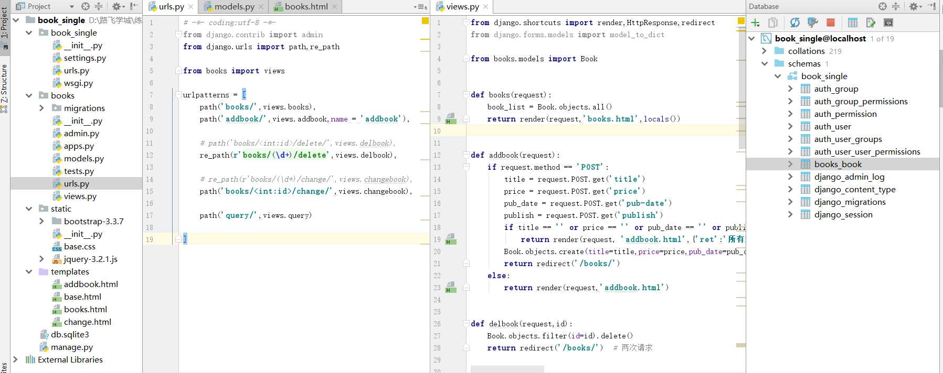Collapse the static folder
This screenshot has height=373, width=943.
click(x=29, y=209)
